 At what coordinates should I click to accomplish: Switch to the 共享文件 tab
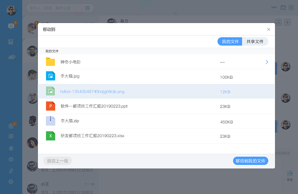[255, 41]
